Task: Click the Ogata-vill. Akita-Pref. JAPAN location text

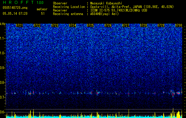Action: click(x=132, y=7)
